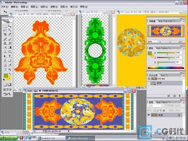Toggle lock image pixels brush icon
188x141 pixels.
158,110
